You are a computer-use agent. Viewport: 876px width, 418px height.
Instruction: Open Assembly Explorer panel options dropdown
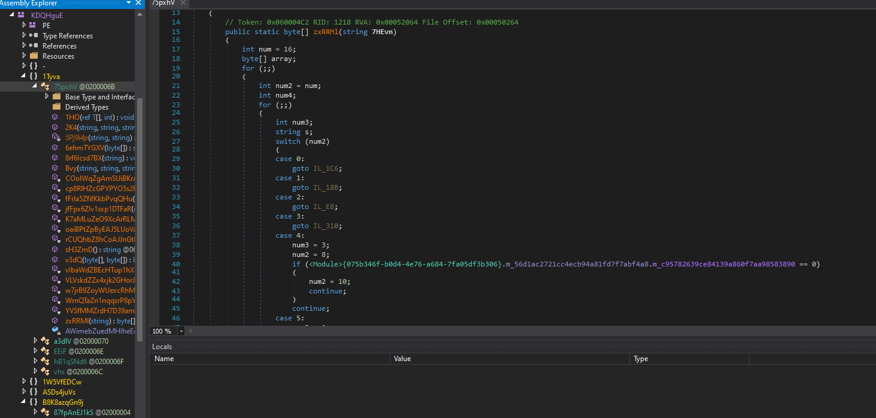[129, 3]
